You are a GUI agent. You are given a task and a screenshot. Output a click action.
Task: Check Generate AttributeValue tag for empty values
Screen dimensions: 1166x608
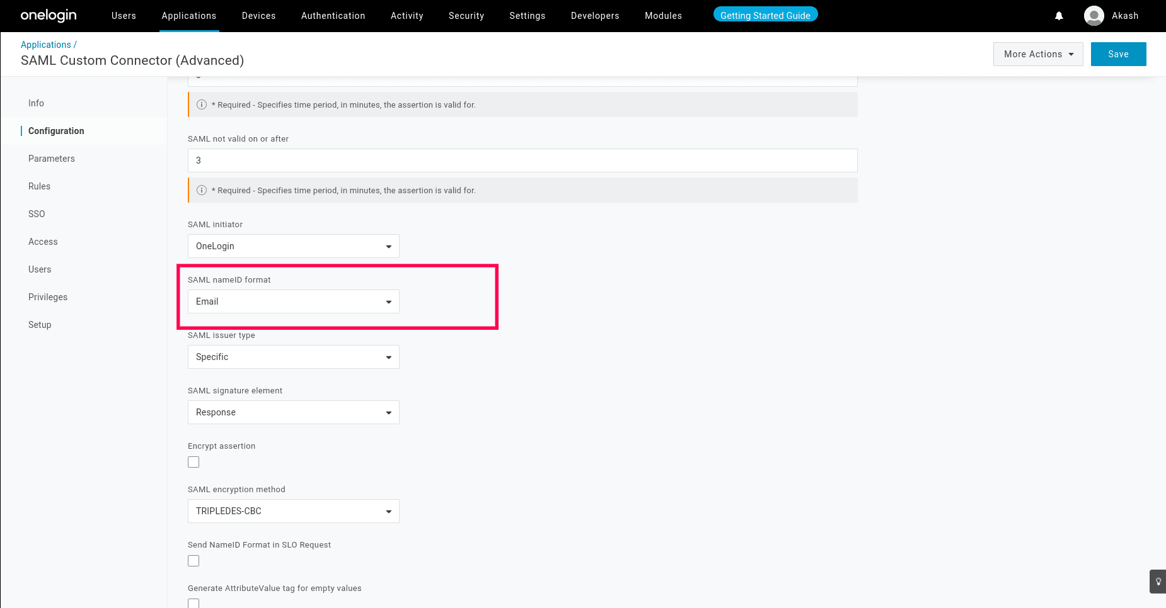pyautogui.click(x=193, y=603)
